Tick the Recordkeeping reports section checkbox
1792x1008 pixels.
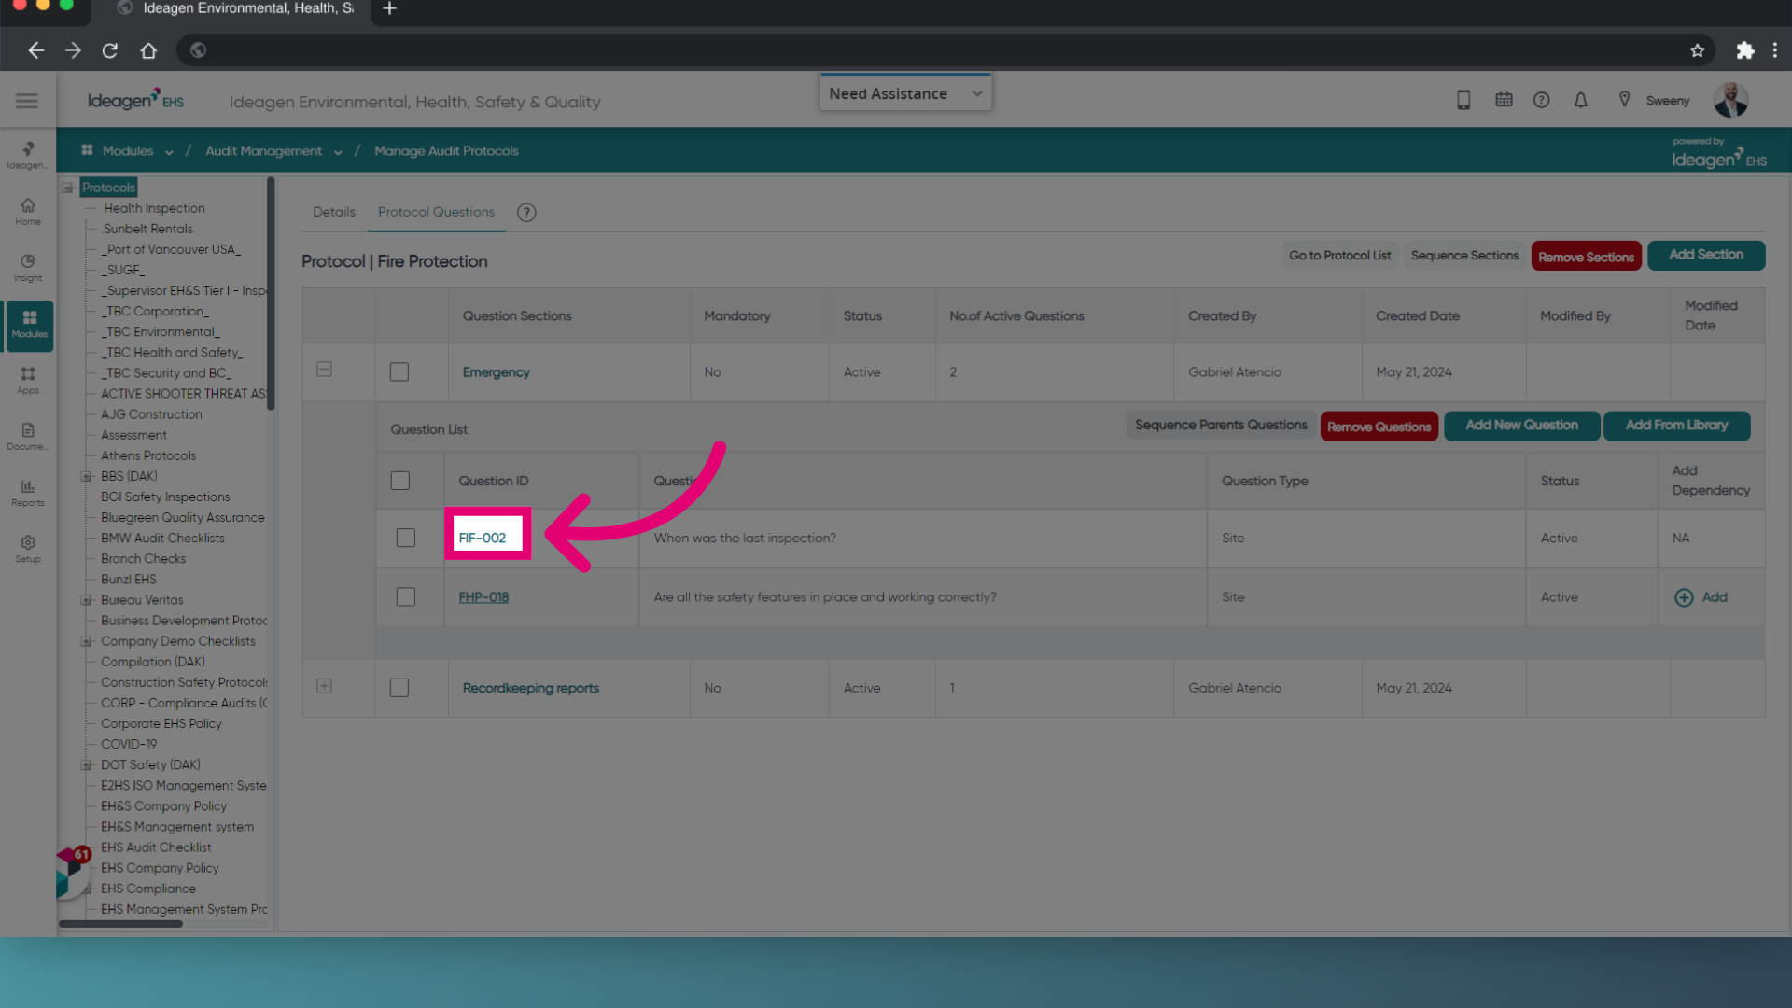399,688
